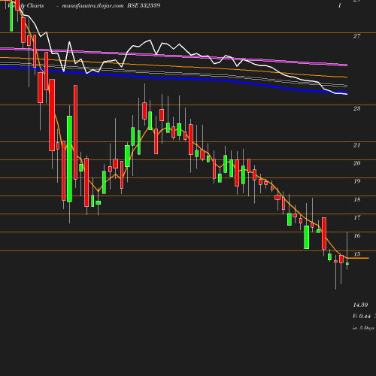Click the 14.30 closing price value
The height and width of the screenshot is (376, 376).
pos(360,305)
